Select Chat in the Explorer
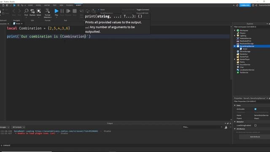This screenshot has width=270, height=152. [242, 67]
